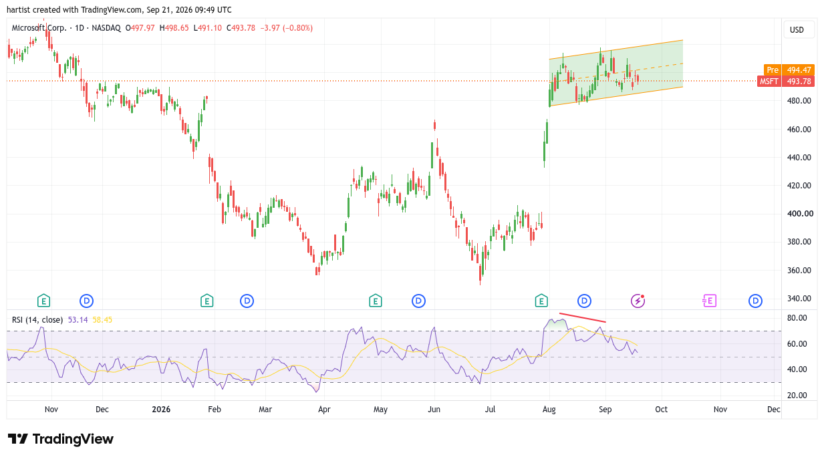Click the dividend D marker before December

tap(86, 301)
